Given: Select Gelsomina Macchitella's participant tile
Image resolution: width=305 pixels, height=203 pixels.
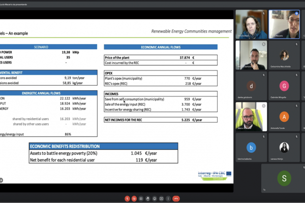Looking at the screenshot, I should pyautogui.click(x=284, y=55).
